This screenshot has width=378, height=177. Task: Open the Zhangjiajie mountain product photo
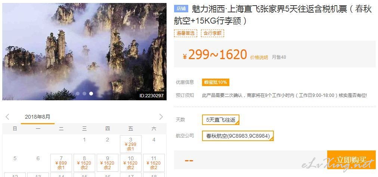[x=84, y=51]
